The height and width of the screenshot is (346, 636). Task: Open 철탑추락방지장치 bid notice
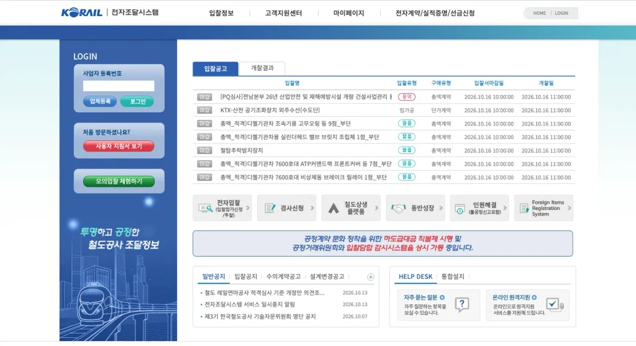[x=242, y=150]
